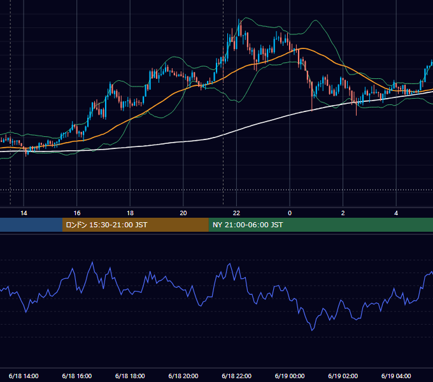Click the 6/18 14:00 date label
The width and height of the screenshot is (433, 382).
[24, 376]
